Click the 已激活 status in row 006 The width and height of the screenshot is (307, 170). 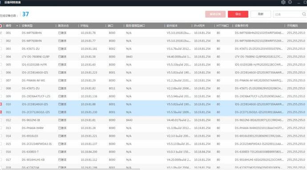62,73
